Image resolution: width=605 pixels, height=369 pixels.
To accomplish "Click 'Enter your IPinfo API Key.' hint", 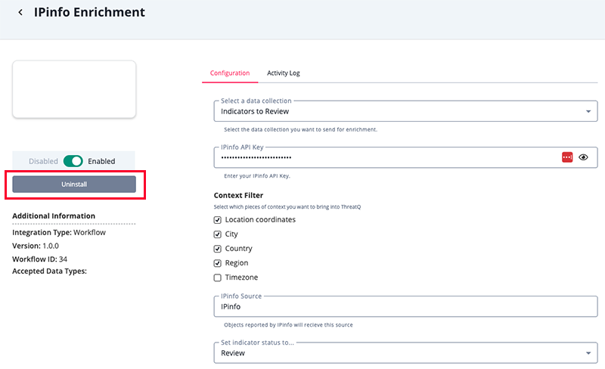I will point(257,176).
